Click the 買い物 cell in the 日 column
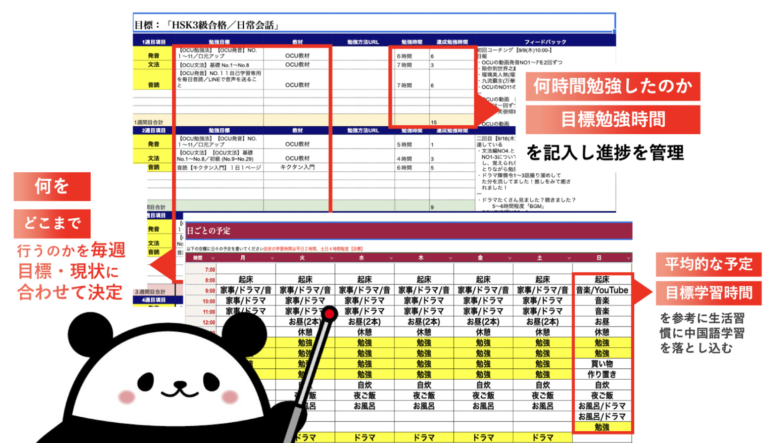 (x=602, y=364)
